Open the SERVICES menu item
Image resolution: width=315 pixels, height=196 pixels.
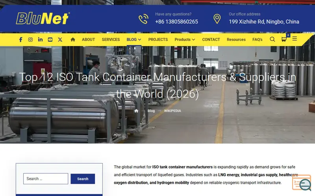click(111, 40)
